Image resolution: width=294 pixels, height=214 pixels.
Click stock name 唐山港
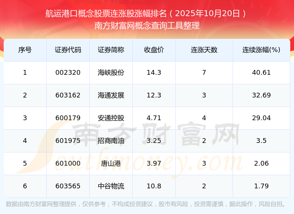111,163
